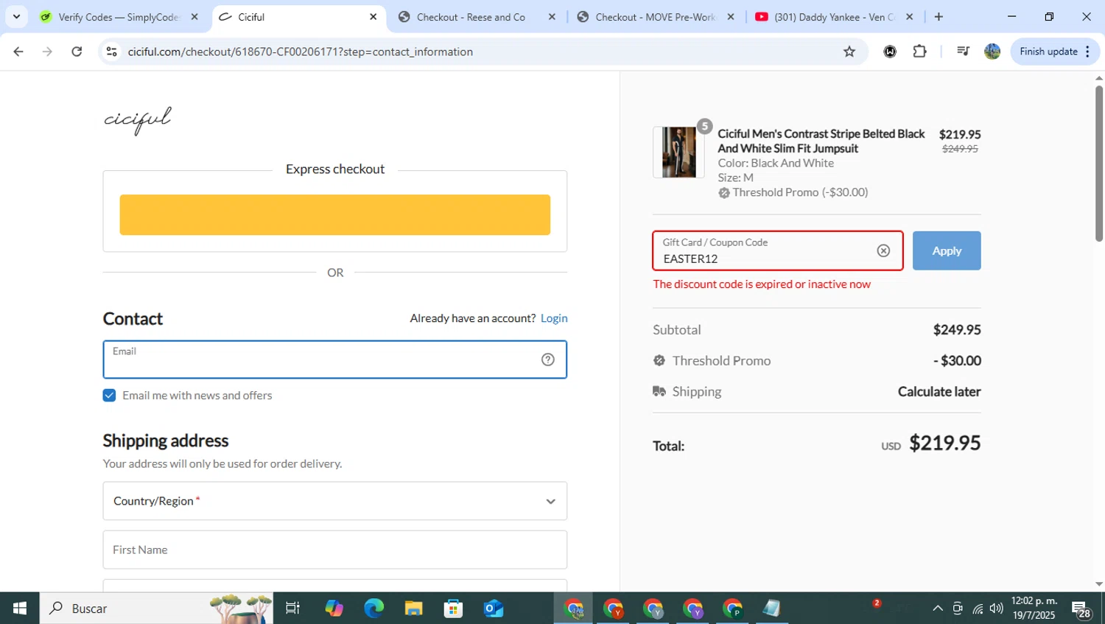The image size is (1105, 624).
Task: Switch to the Checkout - MOVE Pre-Work tab
Action: point(656,17)
